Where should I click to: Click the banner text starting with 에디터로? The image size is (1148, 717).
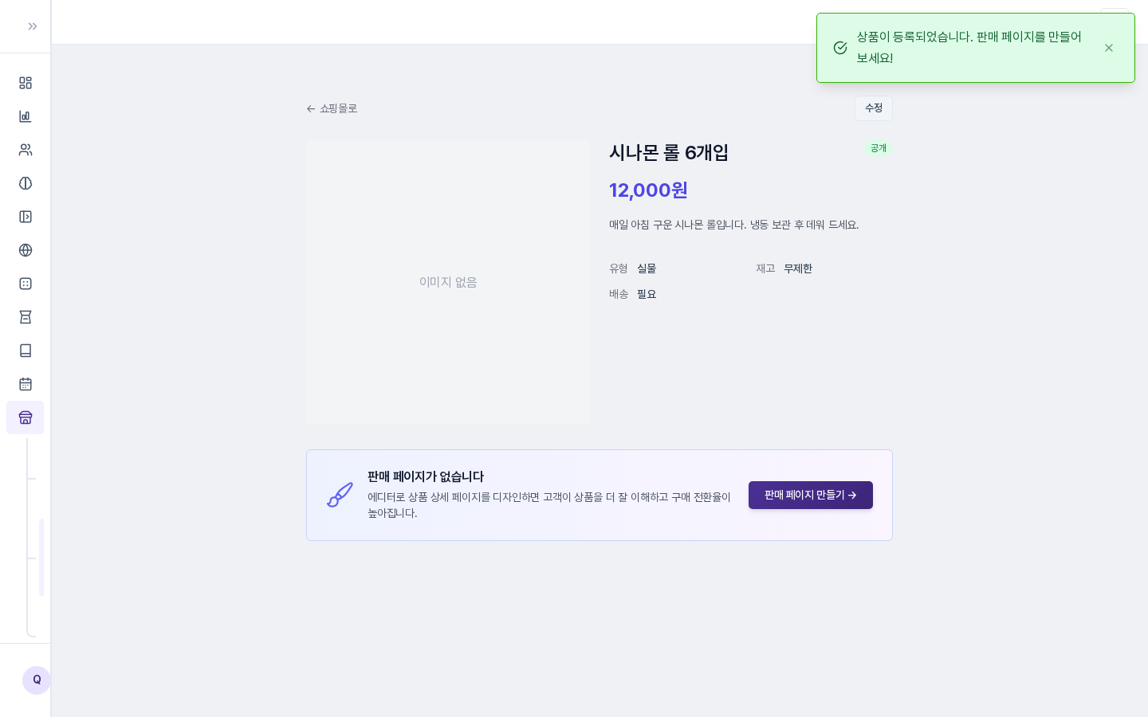click(x=549, y=505)
